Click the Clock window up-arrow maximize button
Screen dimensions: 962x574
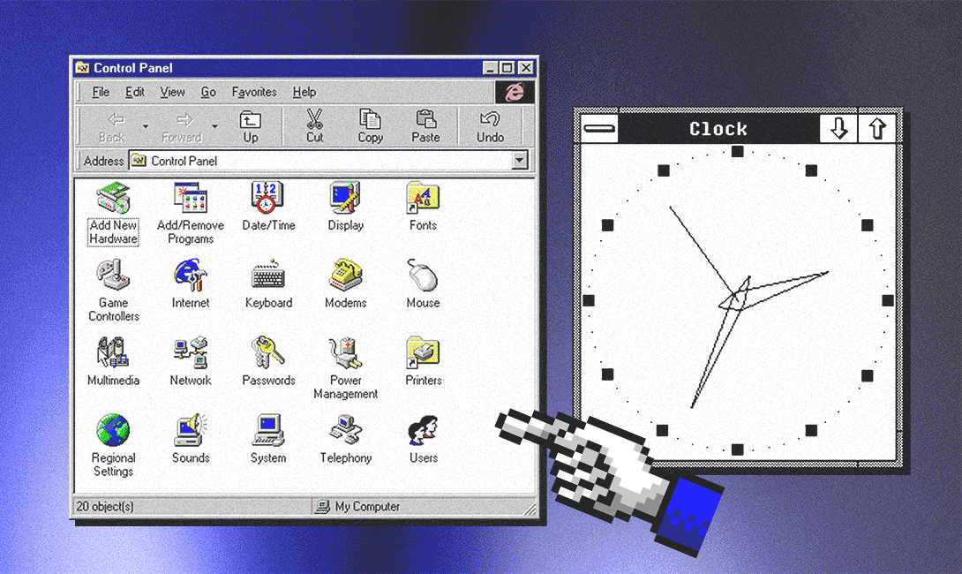pyautogui.click(x=877, y=128)
